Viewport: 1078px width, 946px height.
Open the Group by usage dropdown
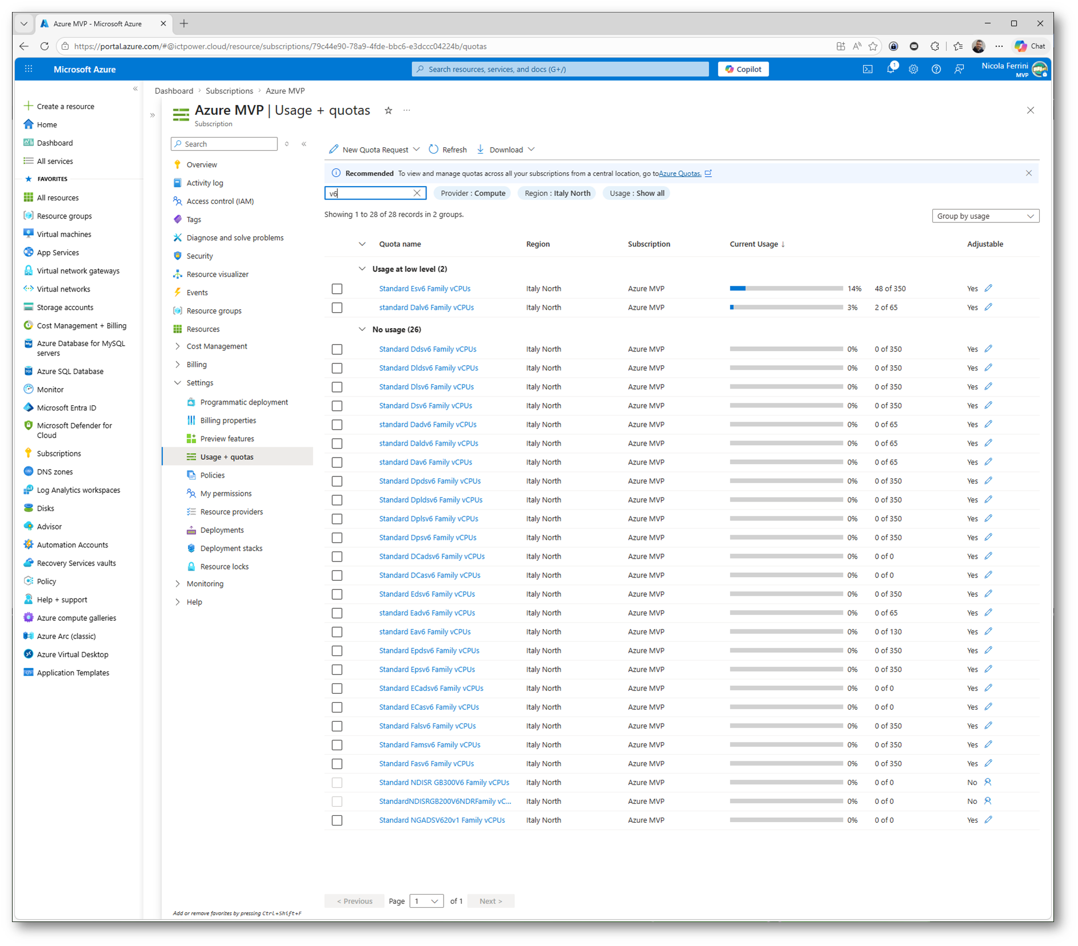(985, 216)
